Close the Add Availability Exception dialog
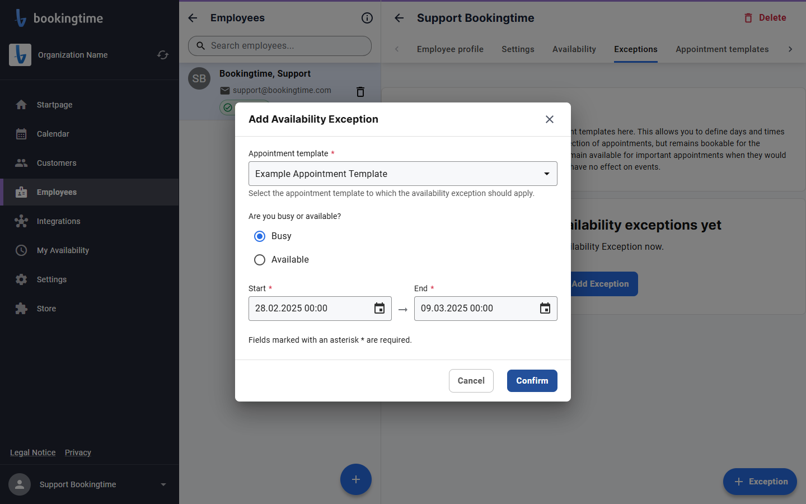The image size is (806, 504). pos(550,119)
